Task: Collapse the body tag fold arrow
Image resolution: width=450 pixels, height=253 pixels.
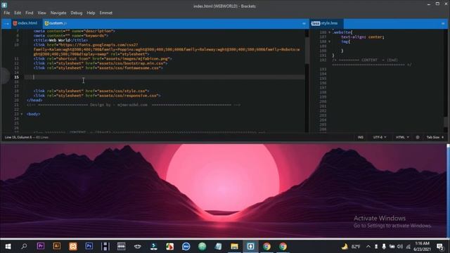Action: [22, 114]
